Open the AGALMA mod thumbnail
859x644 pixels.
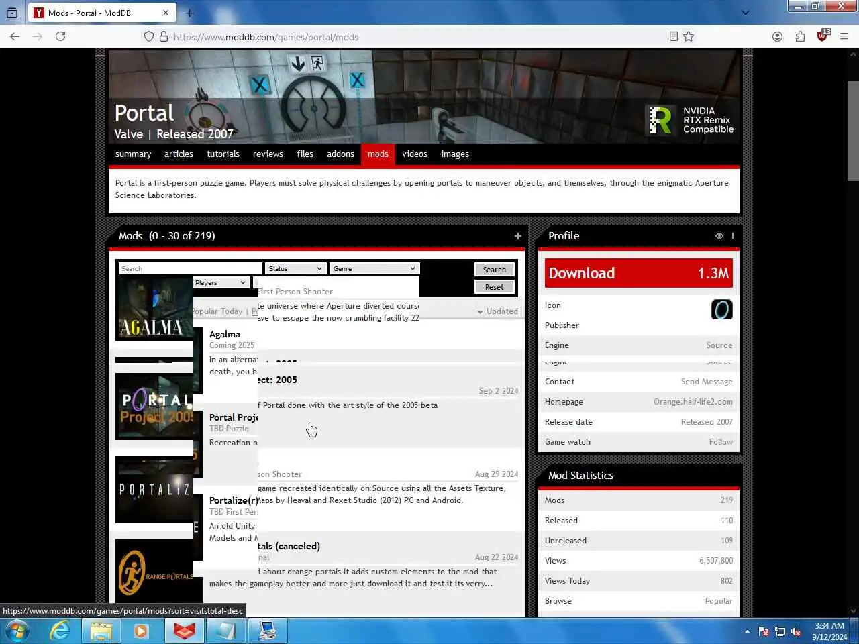(154, 308)
